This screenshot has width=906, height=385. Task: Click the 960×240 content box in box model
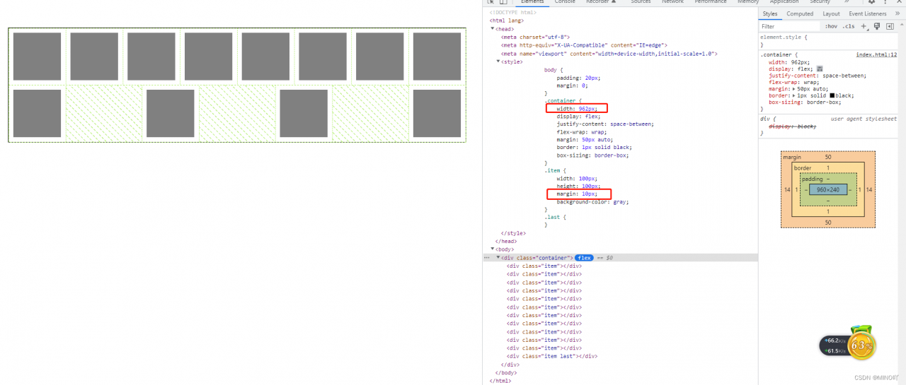(x=827, y=189)
